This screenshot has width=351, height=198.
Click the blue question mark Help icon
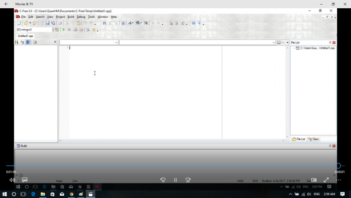(x=194, y=23)
